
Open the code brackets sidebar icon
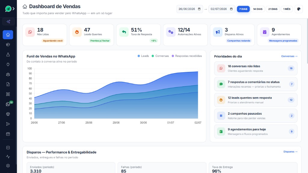[x=8, y=148]
